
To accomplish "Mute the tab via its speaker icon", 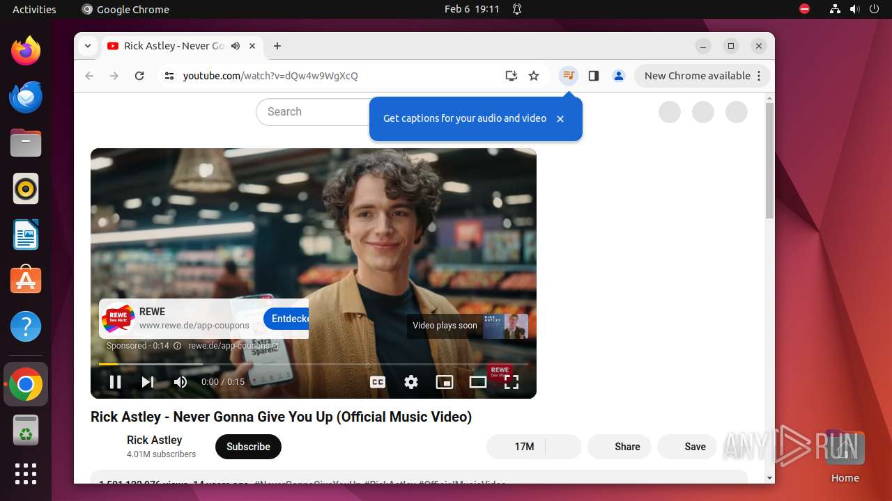I will point(236,46).
